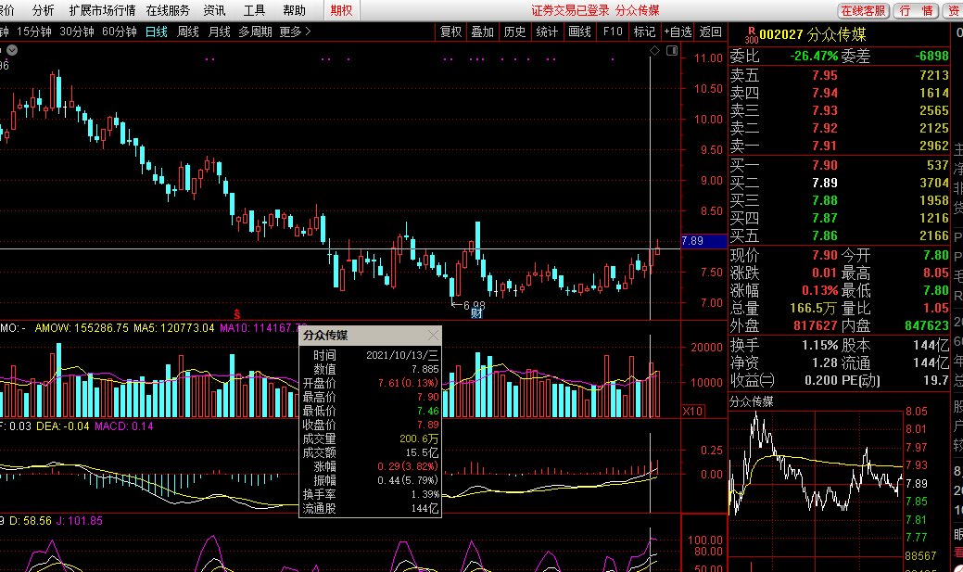The width and height of the screenshot is (963, 572).
Task: Select the 日线 daily period
Action: pos(157,32)
